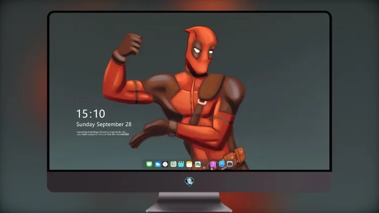Image resolution: width=379 pixels, height=213 pixels.
Task: Click the small tagline text under date
Action: click(x=103, y=133)
